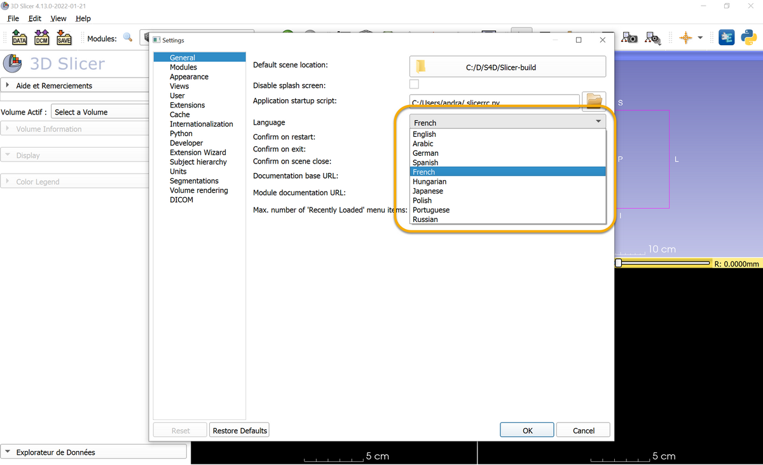The height and width of the screenshot is (465, 763).
Task: Expand the Color Legend section
Action: (75, 181)
